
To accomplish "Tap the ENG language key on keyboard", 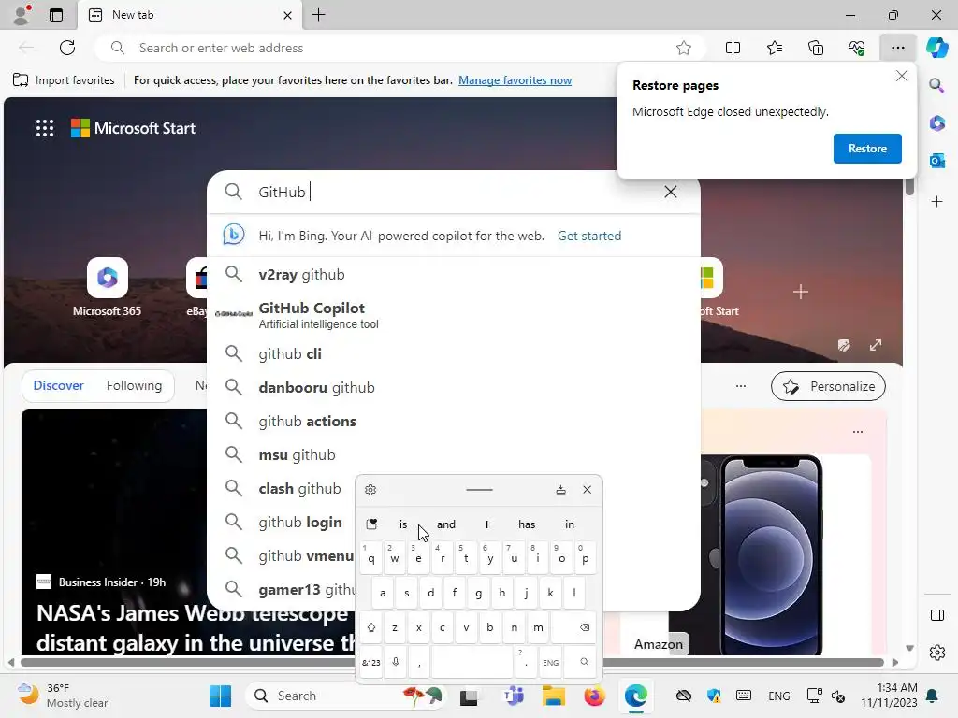I will 550,662.
